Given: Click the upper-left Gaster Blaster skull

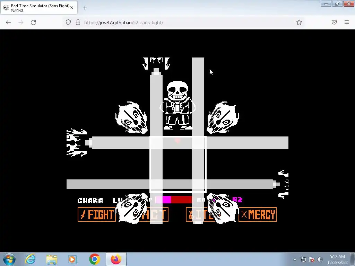Looking at the screenshot, I should (131, 118).
